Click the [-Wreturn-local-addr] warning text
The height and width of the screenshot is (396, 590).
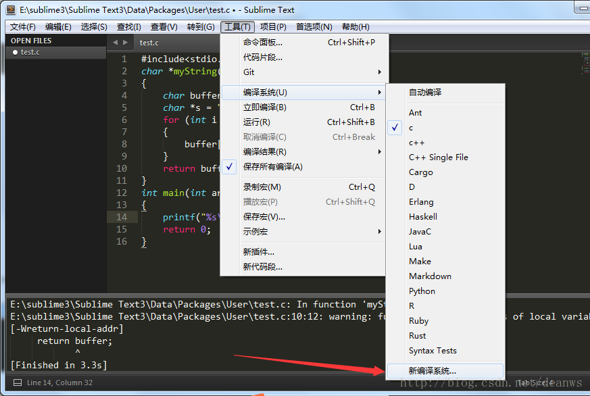point(67,328)
